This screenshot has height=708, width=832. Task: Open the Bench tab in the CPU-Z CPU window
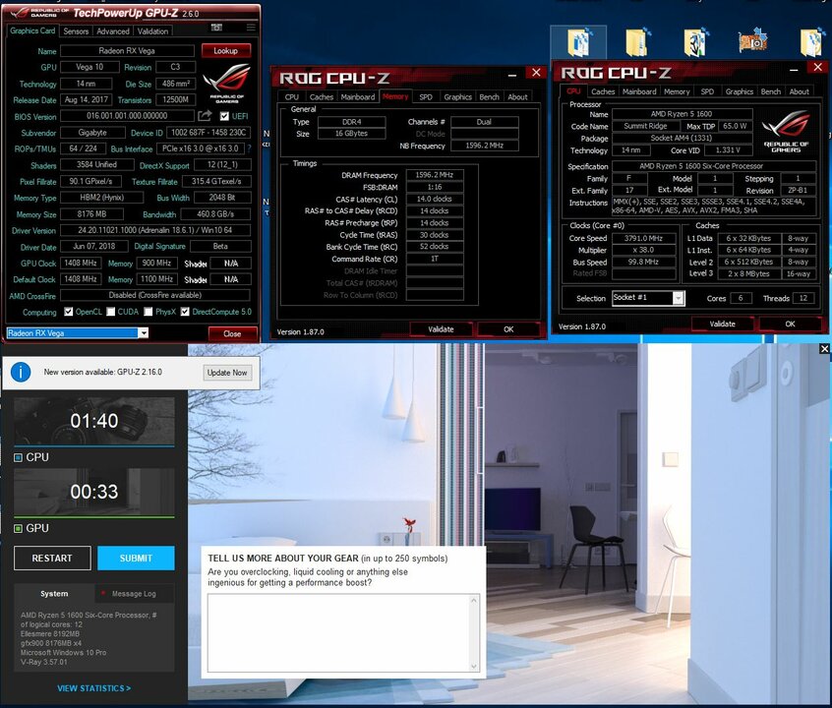[770, 91]
